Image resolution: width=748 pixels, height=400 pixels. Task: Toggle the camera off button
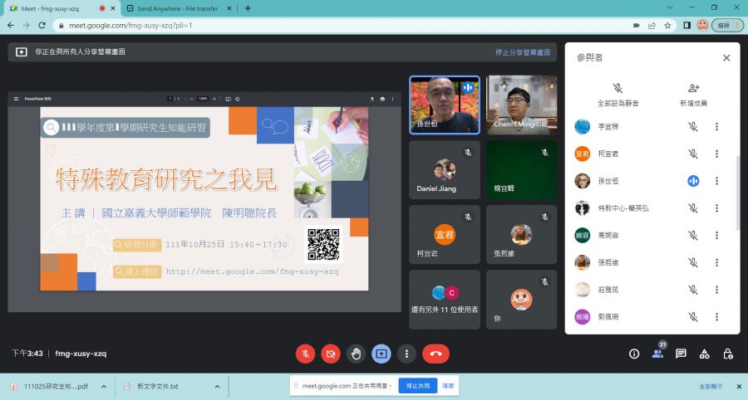coord(331,354)
